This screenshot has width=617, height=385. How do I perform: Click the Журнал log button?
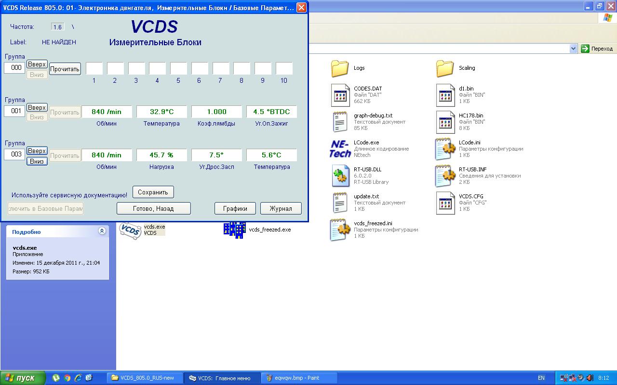click(281, 208)
